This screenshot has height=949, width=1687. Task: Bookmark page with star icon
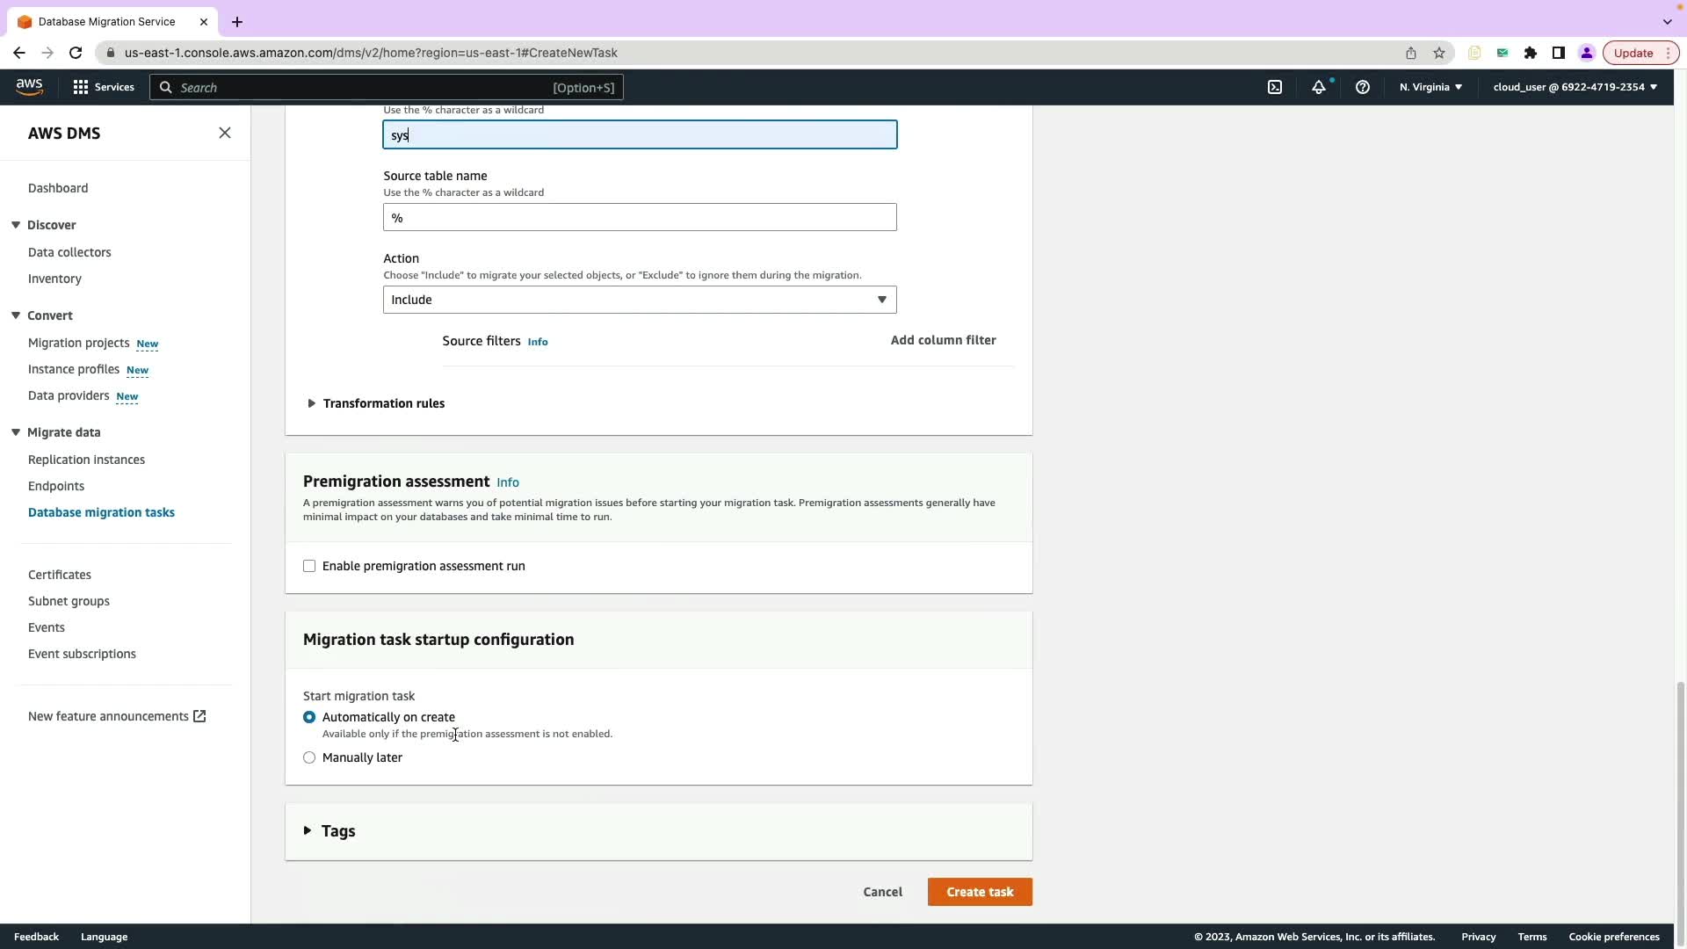click(1439, 53)
